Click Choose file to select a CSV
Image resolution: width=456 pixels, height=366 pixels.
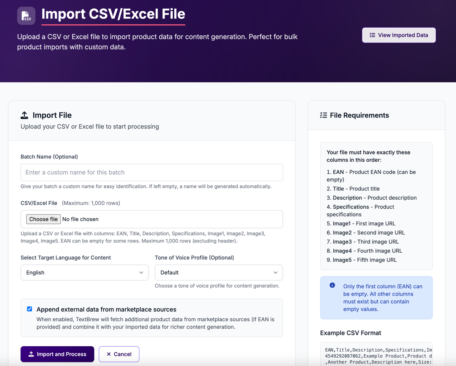pos(43,219)
